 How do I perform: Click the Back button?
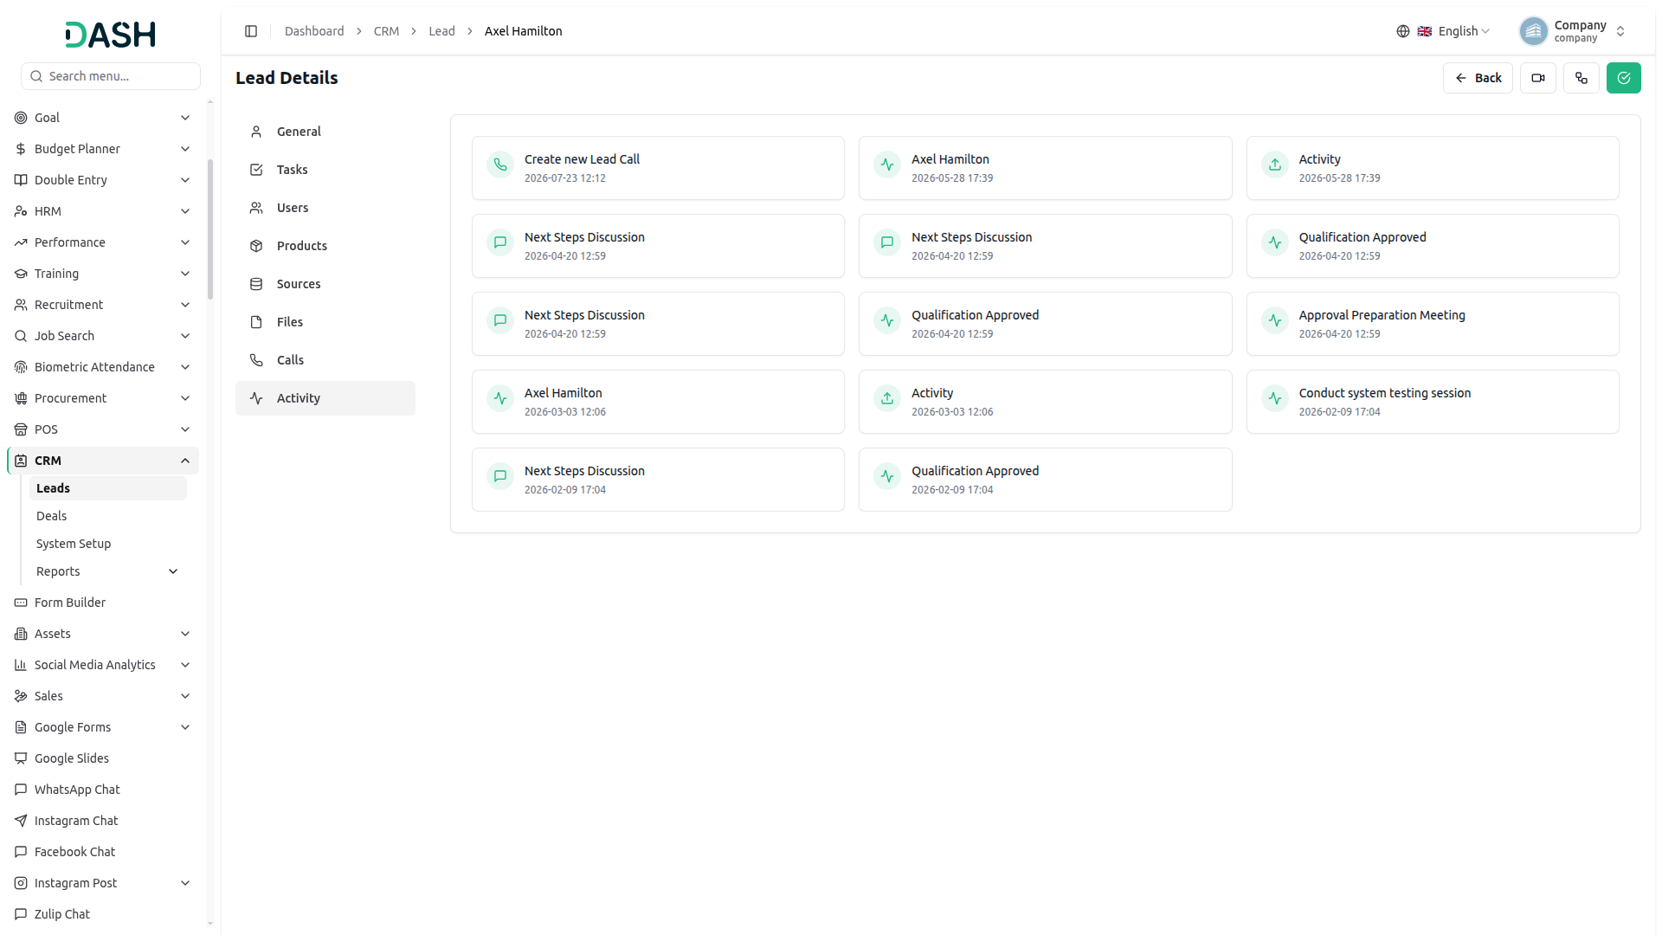click(1478, 78)
